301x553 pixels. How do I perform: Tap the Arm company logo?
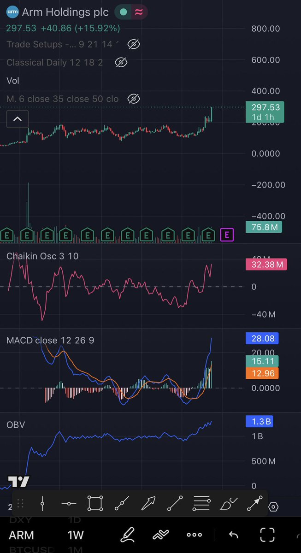[x=12, y=12]
